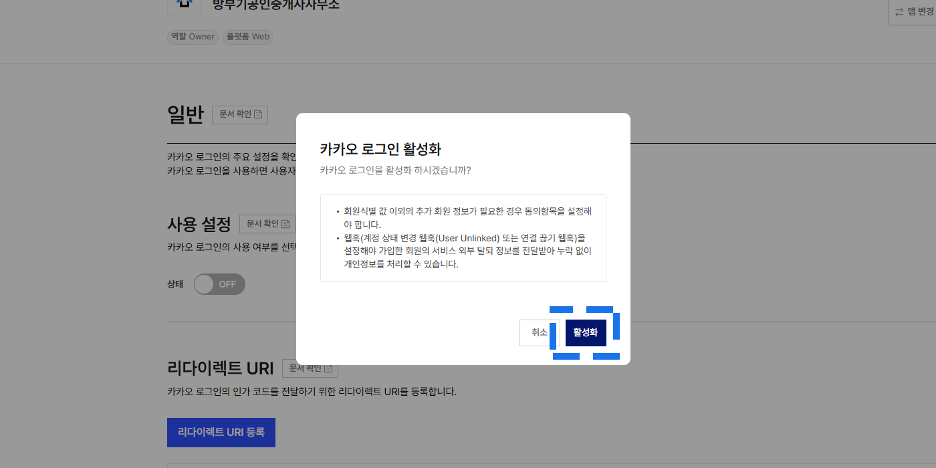
Task: Select the 플랫폼 Web badge
Action: [x=247, y=37]
